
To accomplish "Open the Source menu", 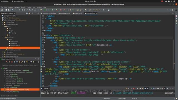I will coord(11,7).
